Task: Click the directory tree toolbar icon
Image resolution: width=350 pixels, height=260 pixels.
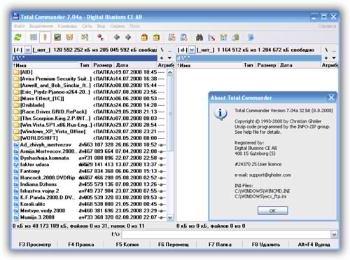Action: [70, 37]
